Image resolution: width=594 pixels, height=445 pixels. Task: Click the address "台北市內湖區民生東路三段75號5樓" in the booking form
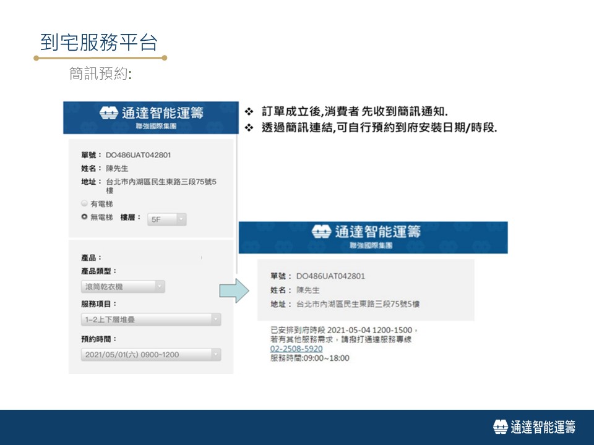[161, 186]
